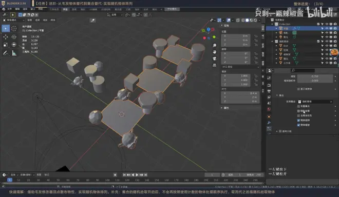Select the Annotate pencil tool

(6, 53)
